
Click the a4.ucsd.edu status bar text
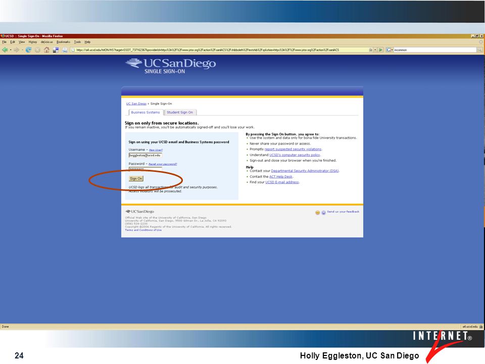point(470,327)
